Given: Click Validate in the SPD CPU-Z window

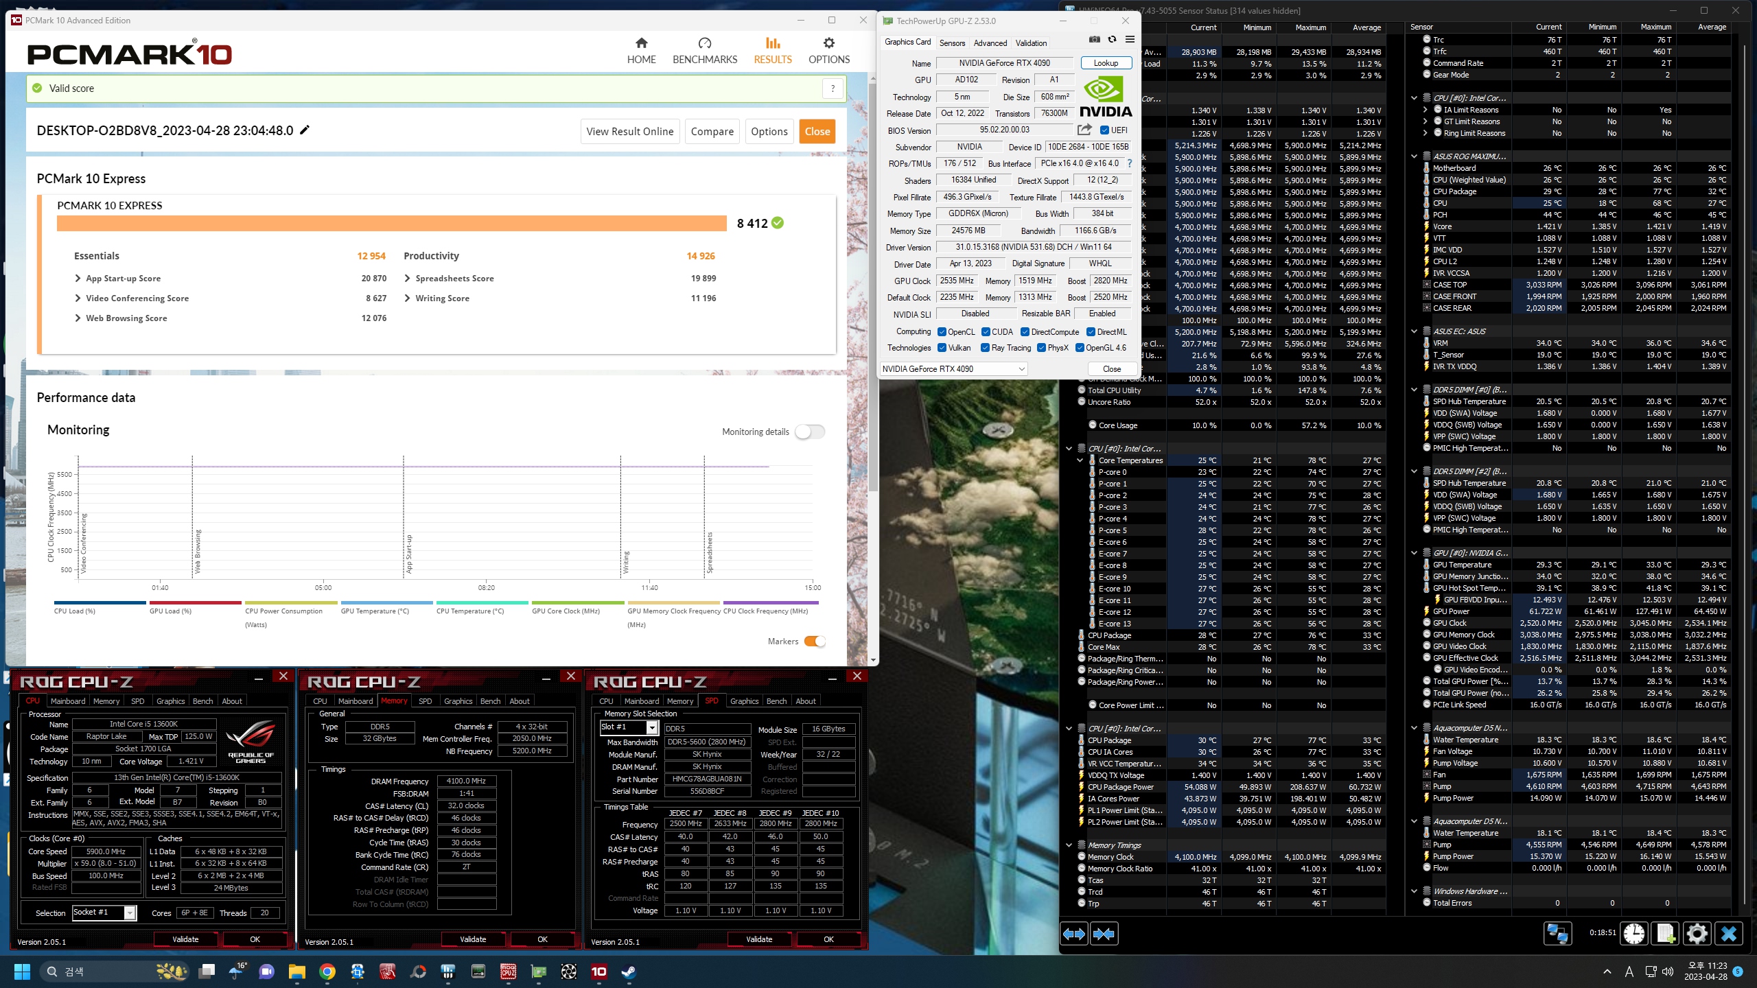Looking at the screenshot, I should (759, 939).
